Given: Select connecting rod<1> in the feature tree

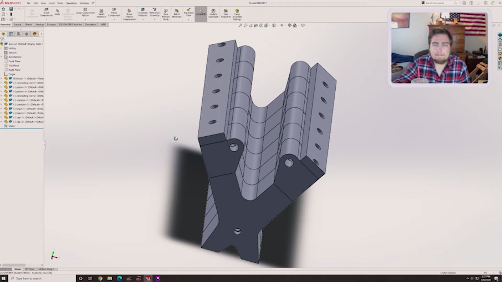Looking at the screenshot, I should click(x=26, y=83).
